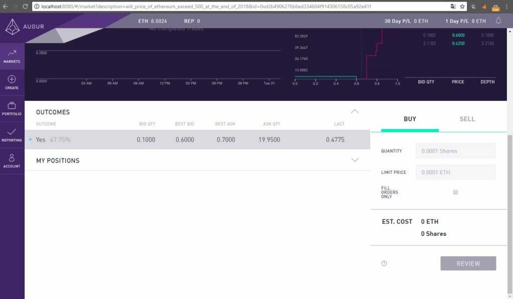Click the question mark help icon

point(384,263)
